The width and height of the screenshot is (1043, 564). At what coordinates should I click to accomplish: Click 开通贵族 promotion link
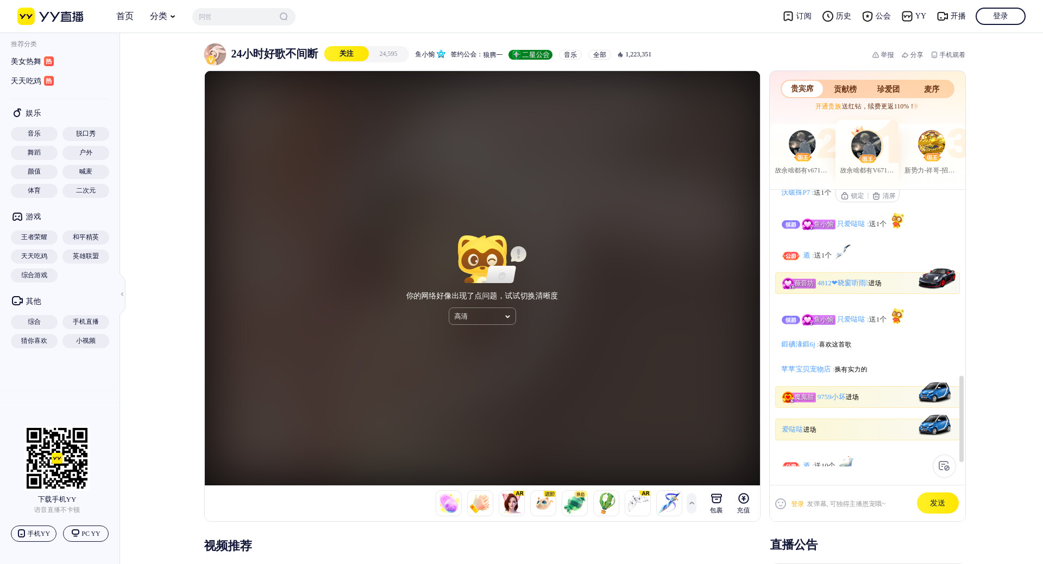click(828, 106)
